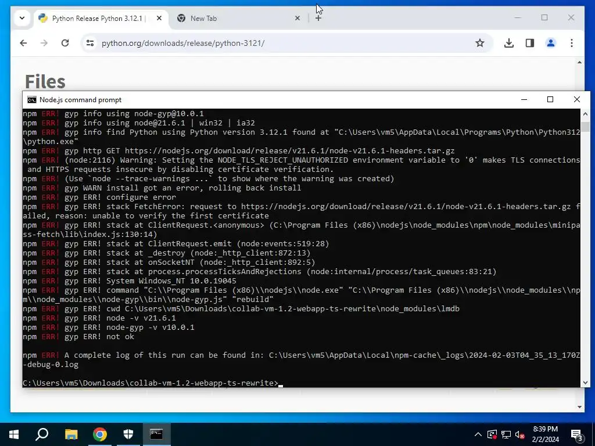
Task: Click the command prompt scrollbar thumb
Action: pos(585,127)
